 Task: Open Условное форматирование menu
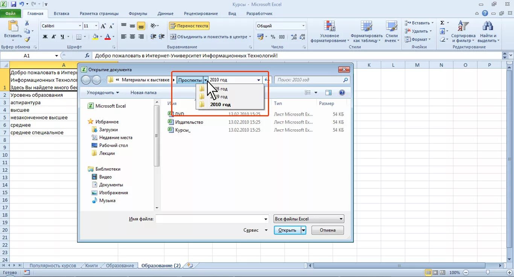(330, 32)
